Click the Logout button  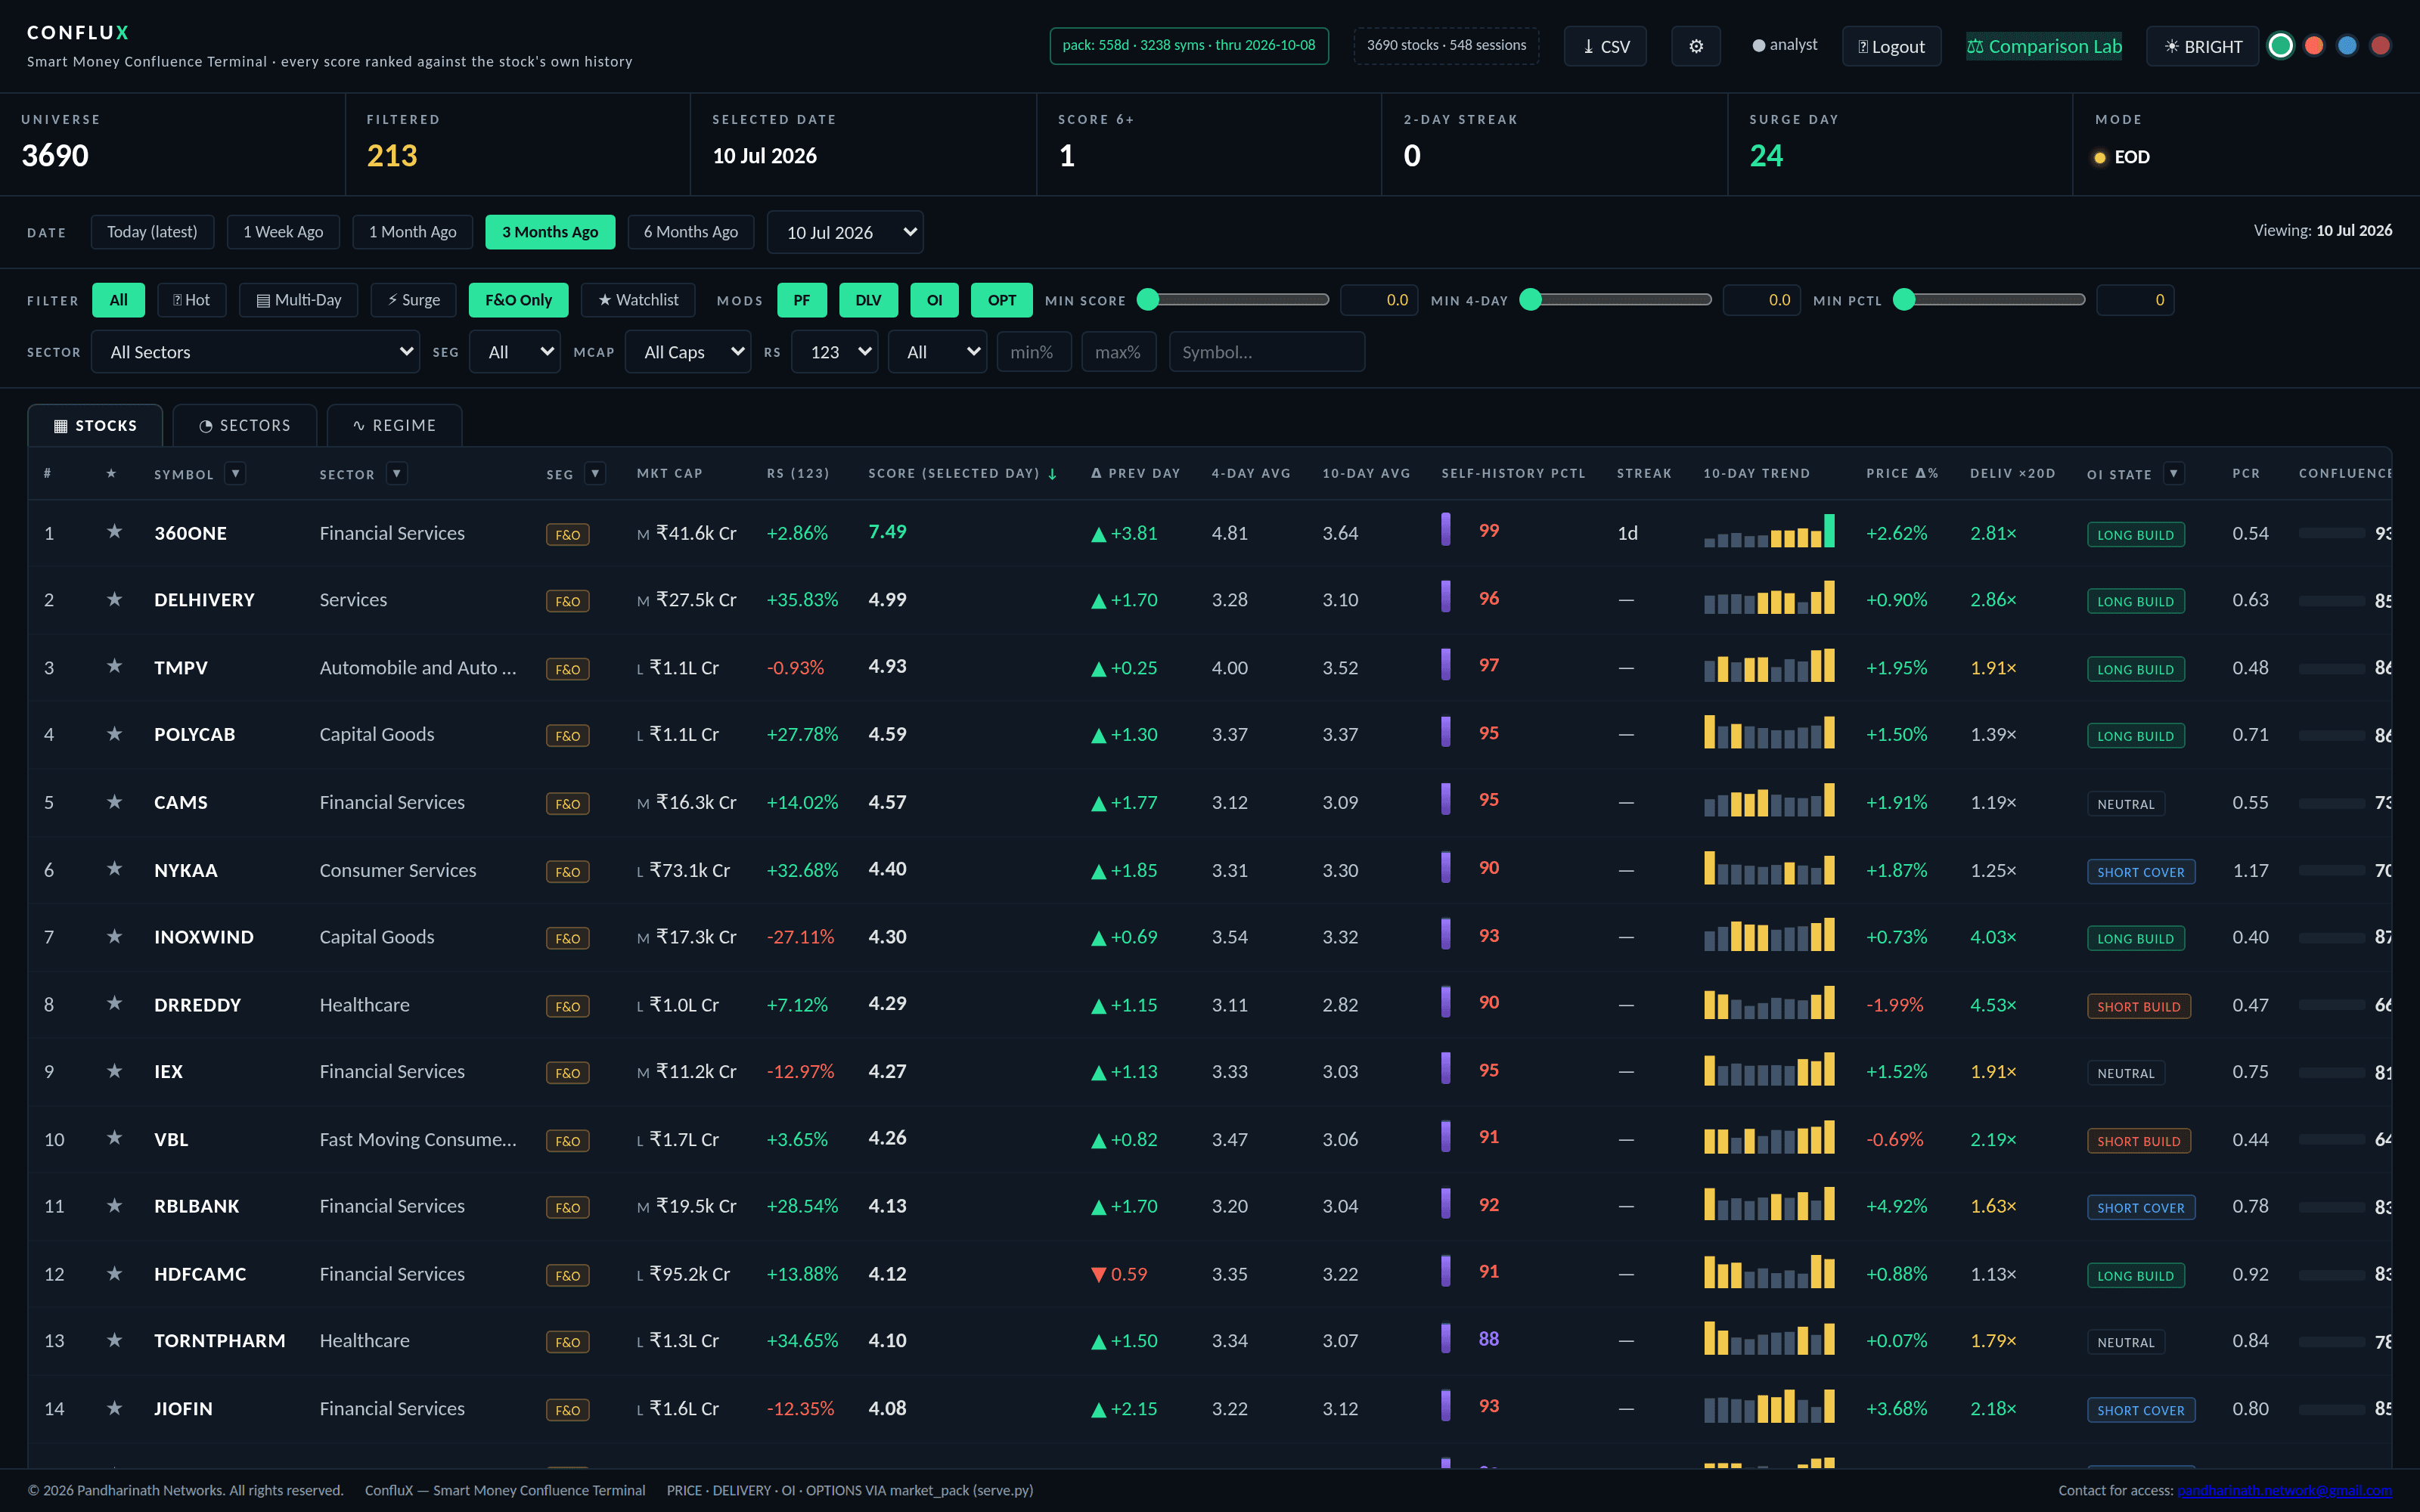(x=1891, y=46)
